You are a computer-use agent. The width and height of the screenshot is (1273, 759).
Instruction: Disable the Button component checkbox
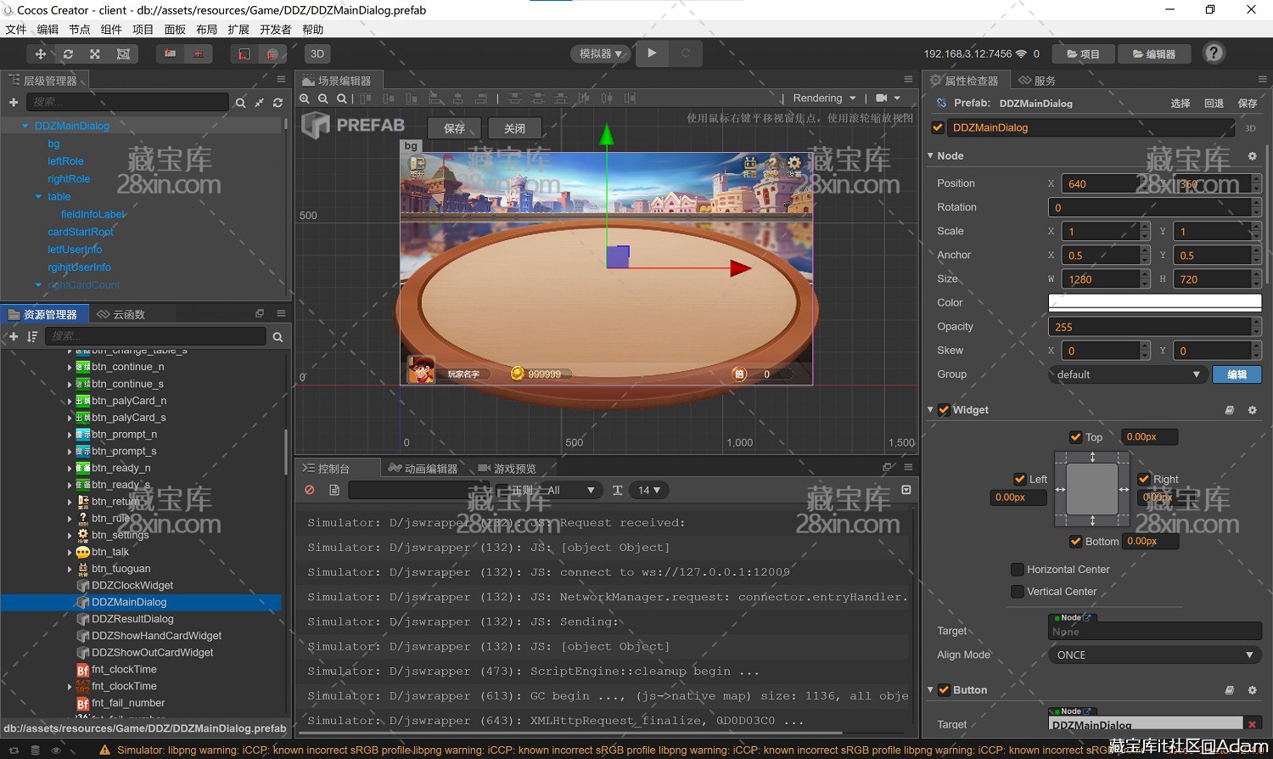944,690
